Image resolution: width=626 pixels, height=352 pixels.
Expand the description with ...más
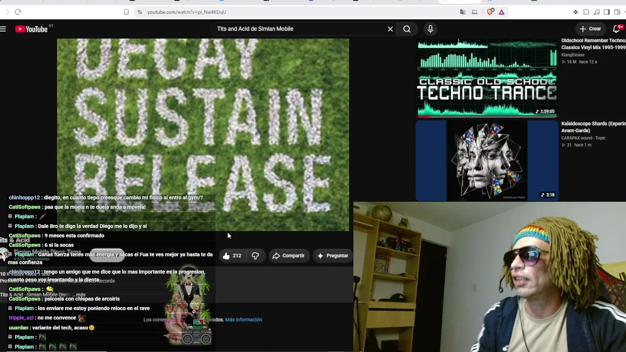80,295
